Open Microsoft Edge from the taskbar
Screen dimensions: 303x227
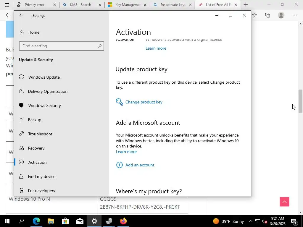(36, 221)
